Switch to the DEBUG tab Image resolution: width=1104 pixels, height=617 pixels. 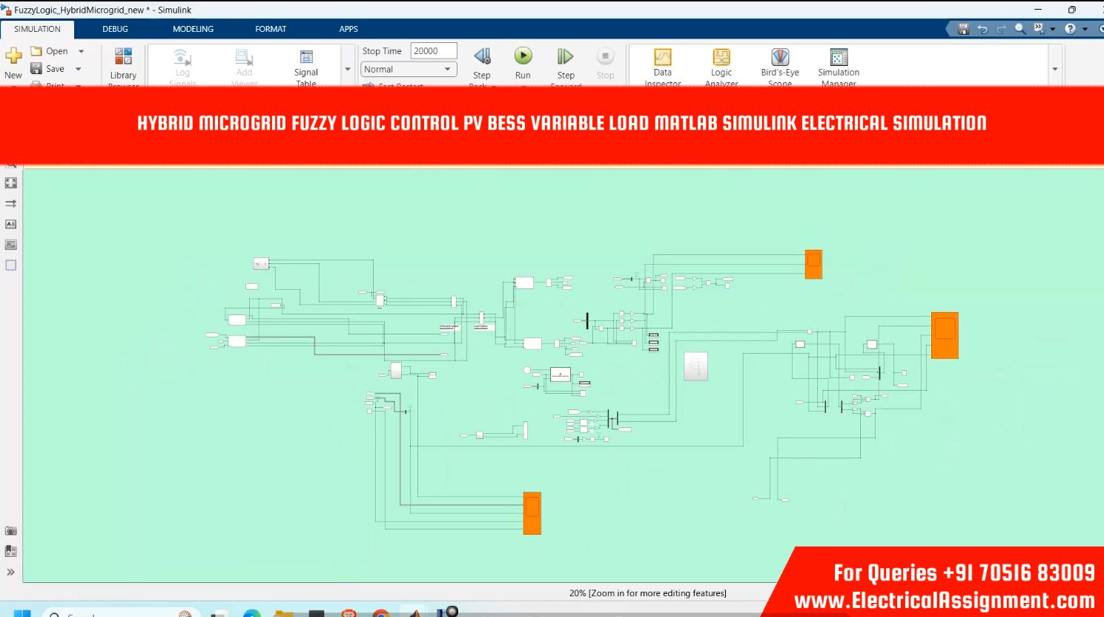point(115,29)
